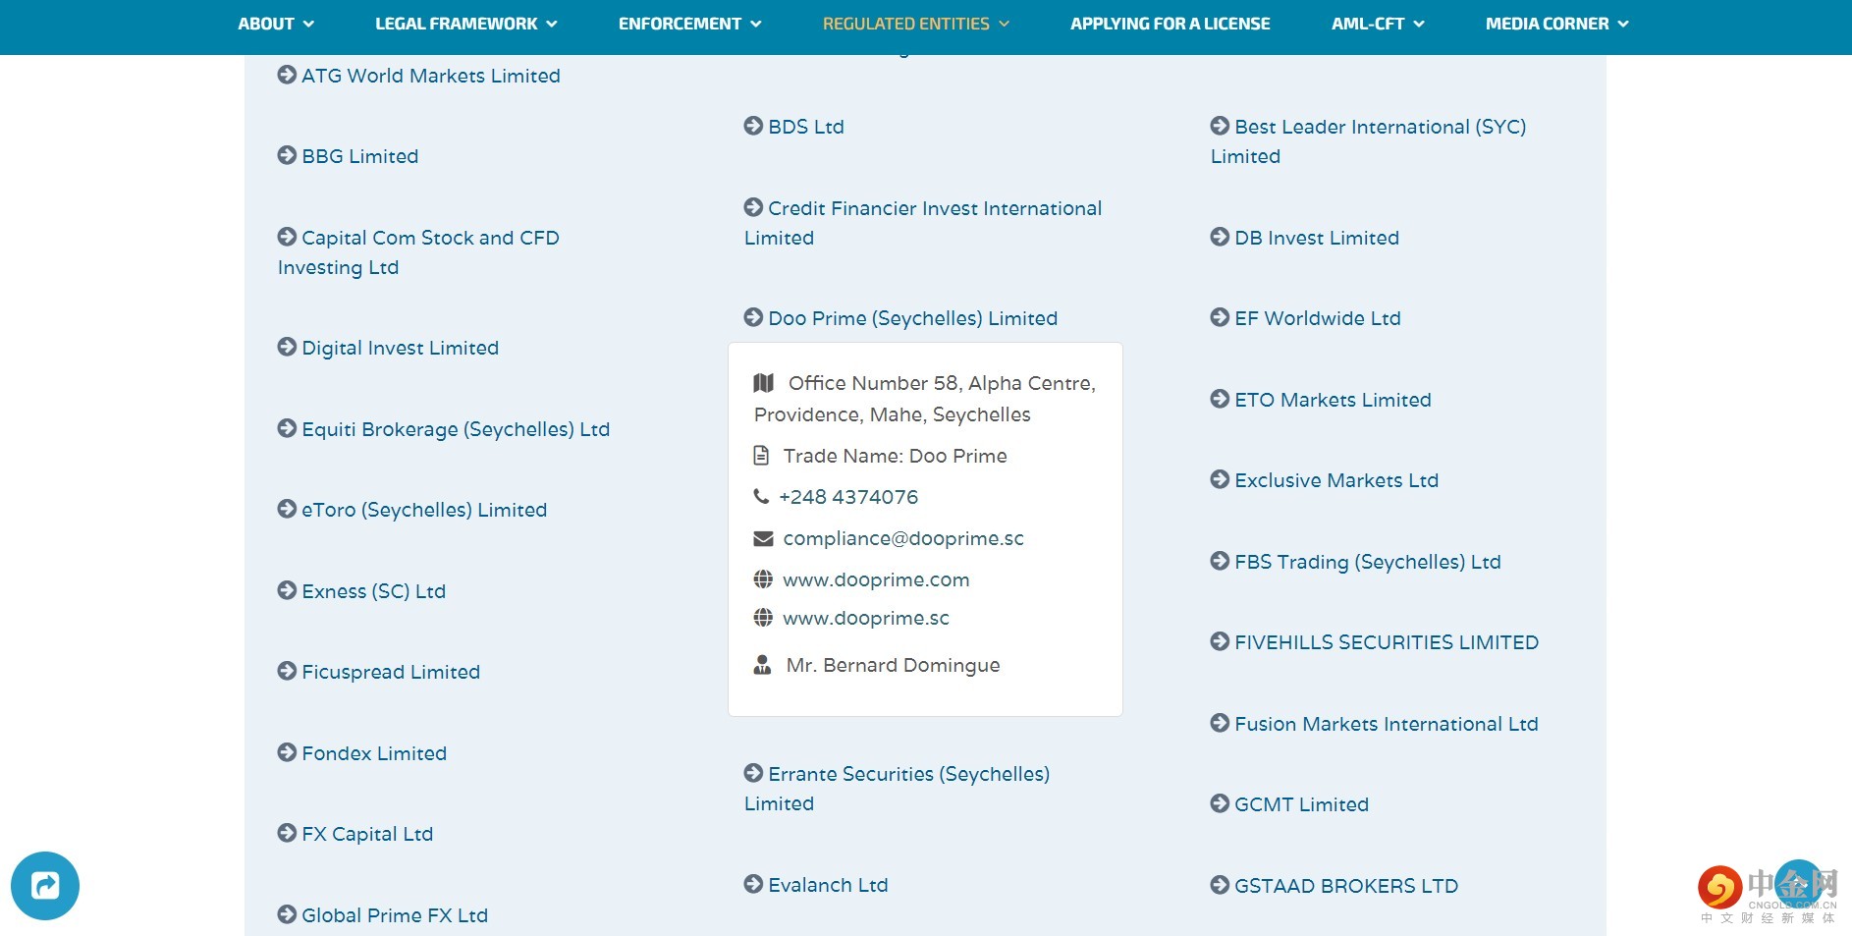Click arrow icon beside Capital Com Stock
The width and height of the screenshot is (1852, 936).
pyautogui.click(x=287, y=237)
